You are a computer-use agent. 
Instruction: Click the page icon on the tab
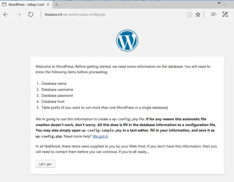point(4,5)
